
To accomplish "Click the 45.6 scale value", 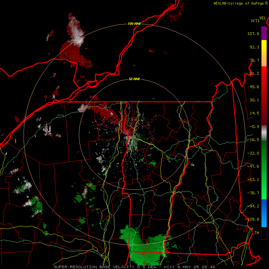I will 254,87.
